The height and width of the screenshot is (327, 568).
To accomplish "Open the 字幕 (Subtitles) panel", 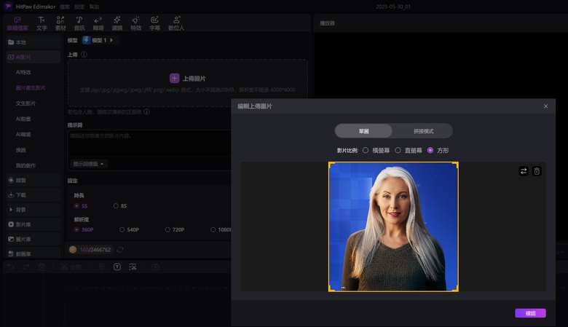I will click(154, 23).
